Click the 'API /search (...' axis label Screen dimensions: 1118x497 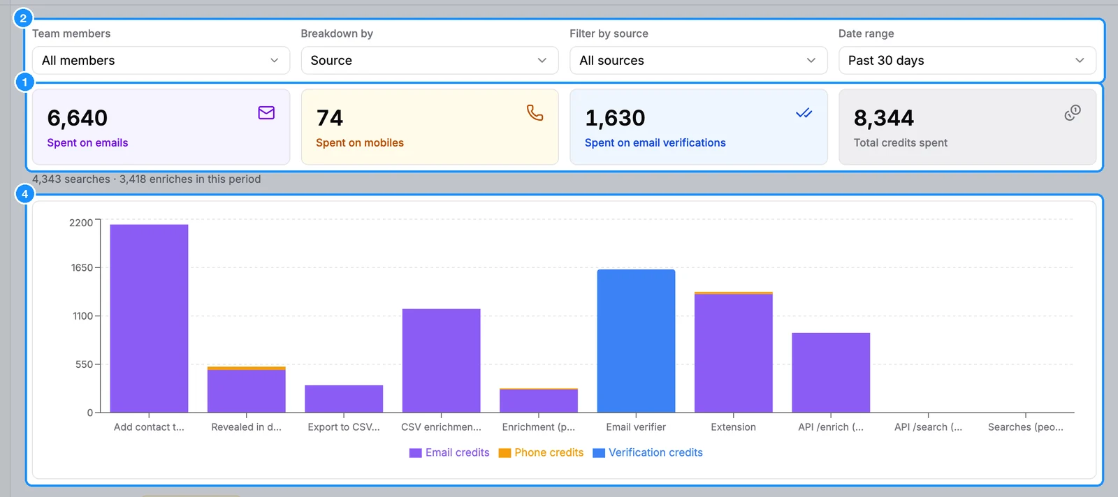[x=928, y=427]
